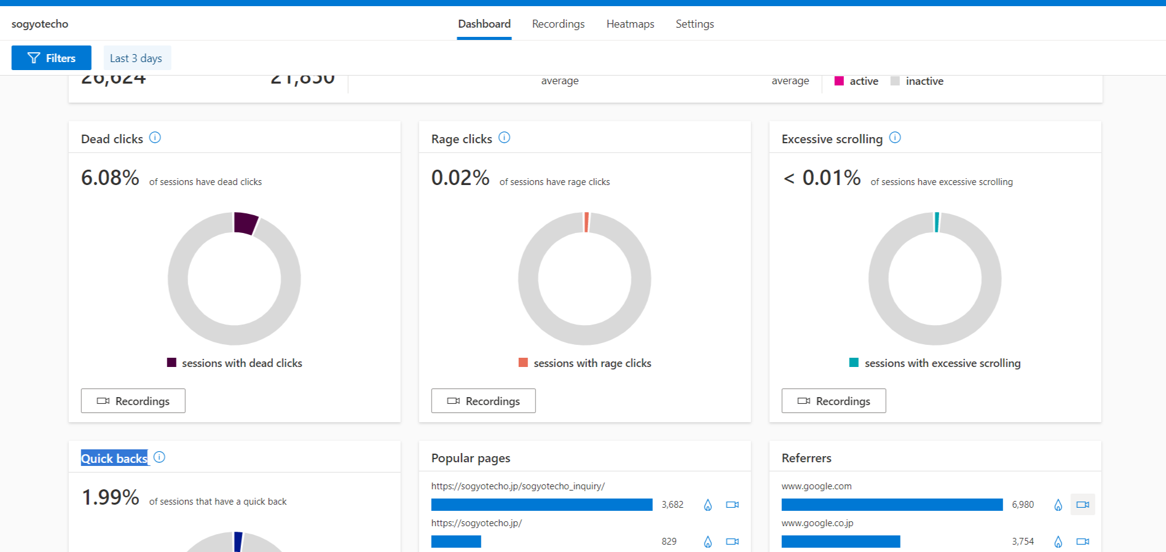Switch to the Heatmaps tab

pos(630,24)
